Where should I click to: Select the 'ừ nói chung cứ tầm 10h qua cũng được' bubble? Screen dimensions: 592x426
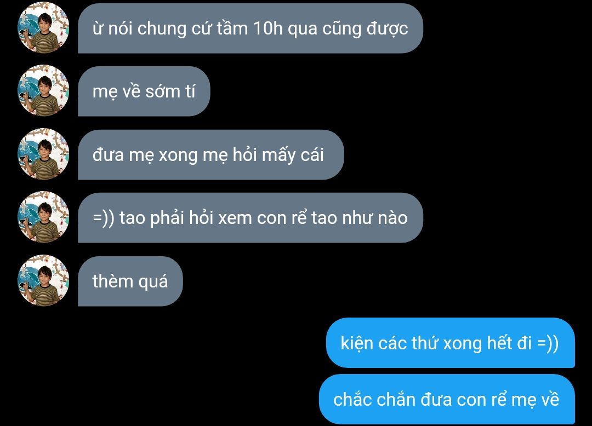point(251,28)
